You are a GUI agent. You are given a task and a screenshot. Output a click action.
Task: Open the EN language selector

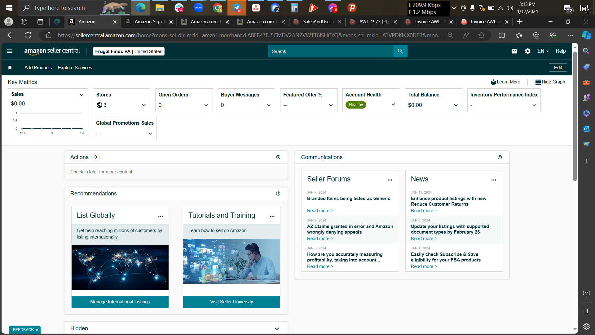pos(543,51)
